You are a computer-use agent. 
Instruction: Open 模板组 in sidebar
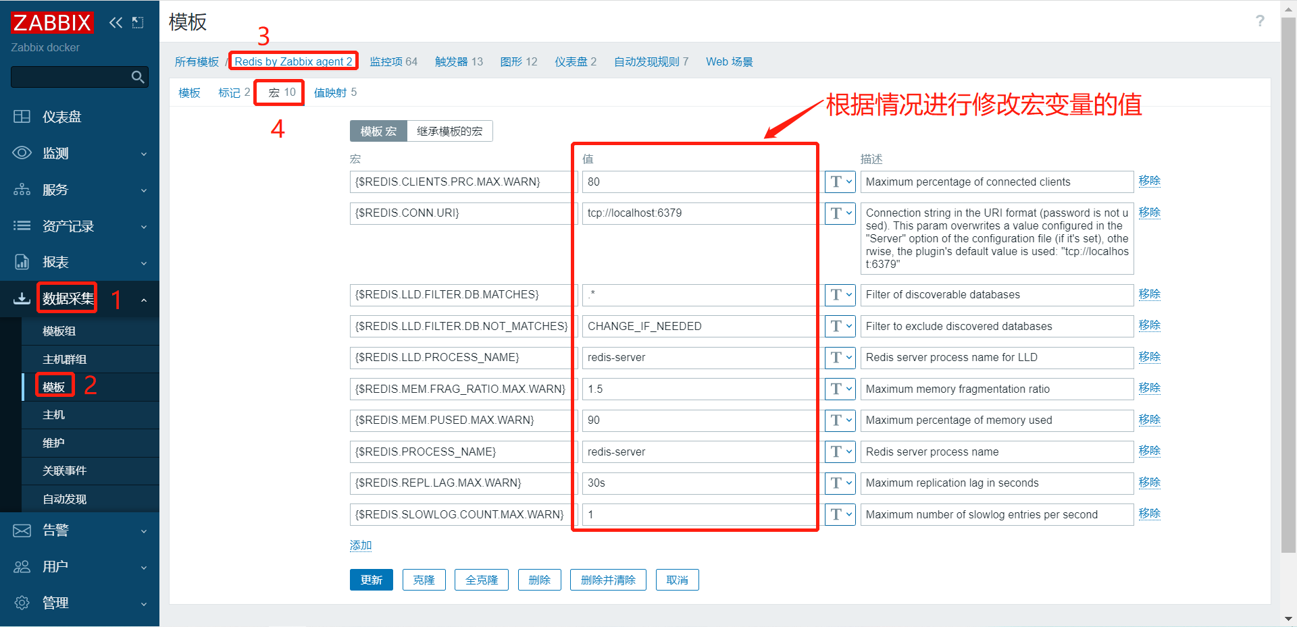pos(91,331)
